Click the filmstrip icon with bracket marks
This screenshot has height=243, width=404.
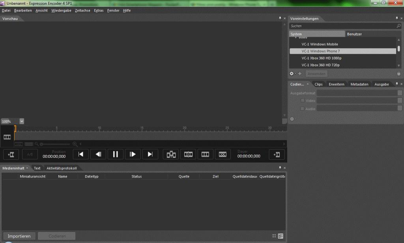188,154
